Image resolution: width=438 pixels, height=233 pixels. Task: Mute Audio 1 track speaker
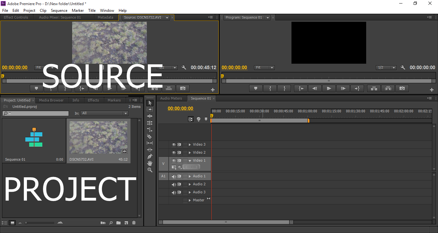pyautogui.click(x=174, y=176)
